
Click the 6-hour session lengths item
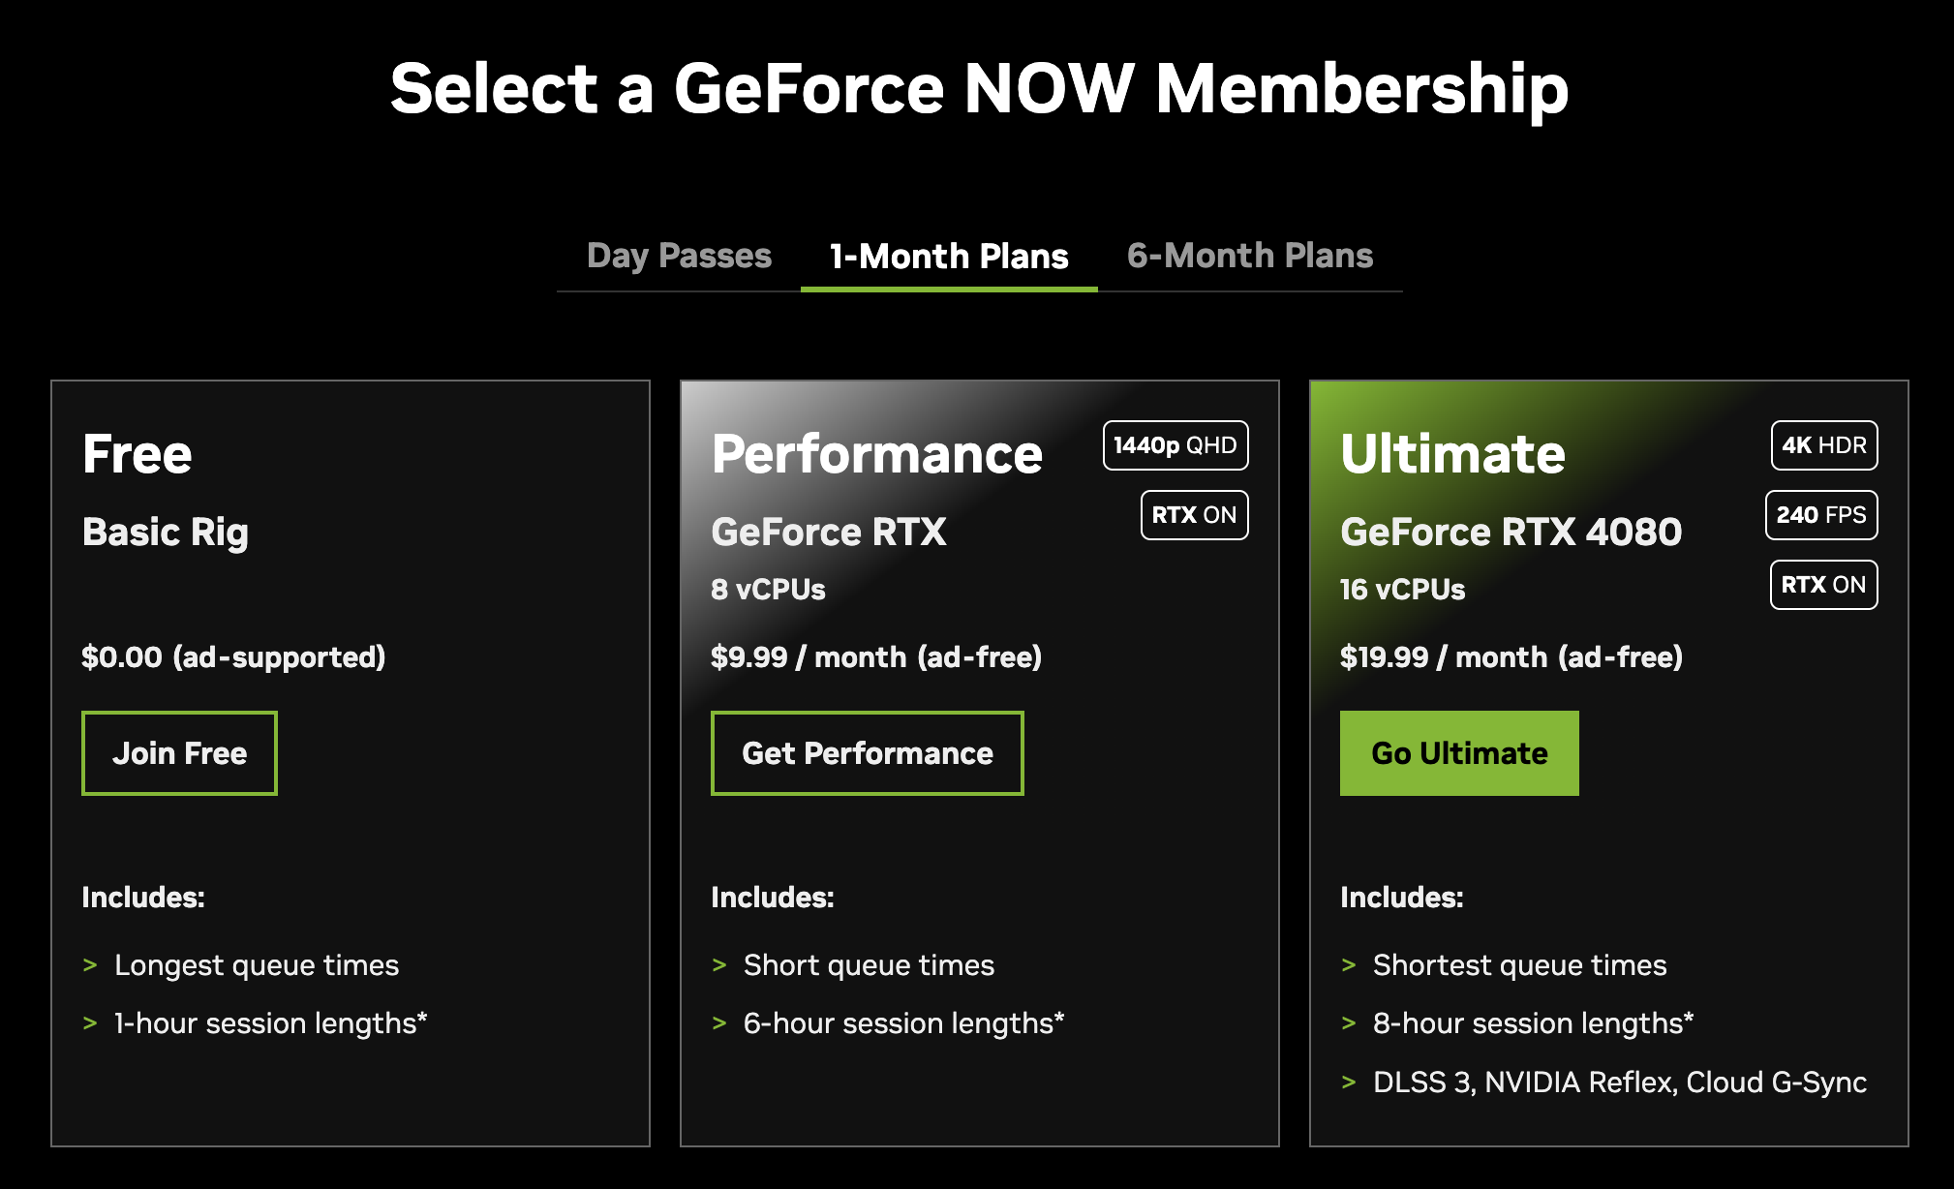tap(904, 1023)
